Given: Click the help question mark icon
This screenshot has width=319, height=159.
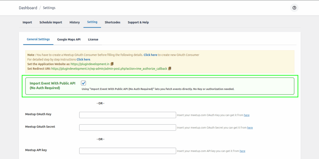Looking at the screenshot, I should point(294,8).
